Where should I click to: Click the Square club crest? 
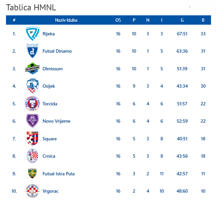click(x=33, y=139)
